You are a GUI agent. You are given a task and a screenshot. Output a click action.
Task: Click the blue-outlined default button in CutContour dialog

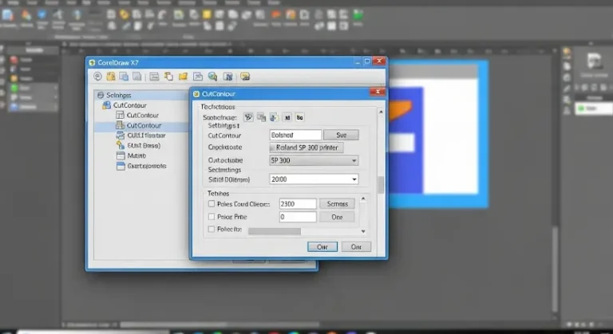tap(322, 246)
